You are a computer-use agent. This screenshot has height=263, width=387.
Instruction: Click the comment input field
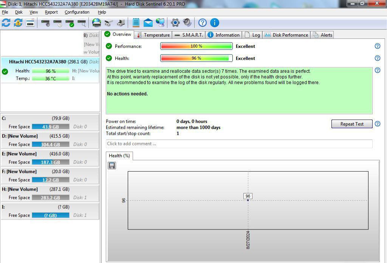tap(239, 144)
